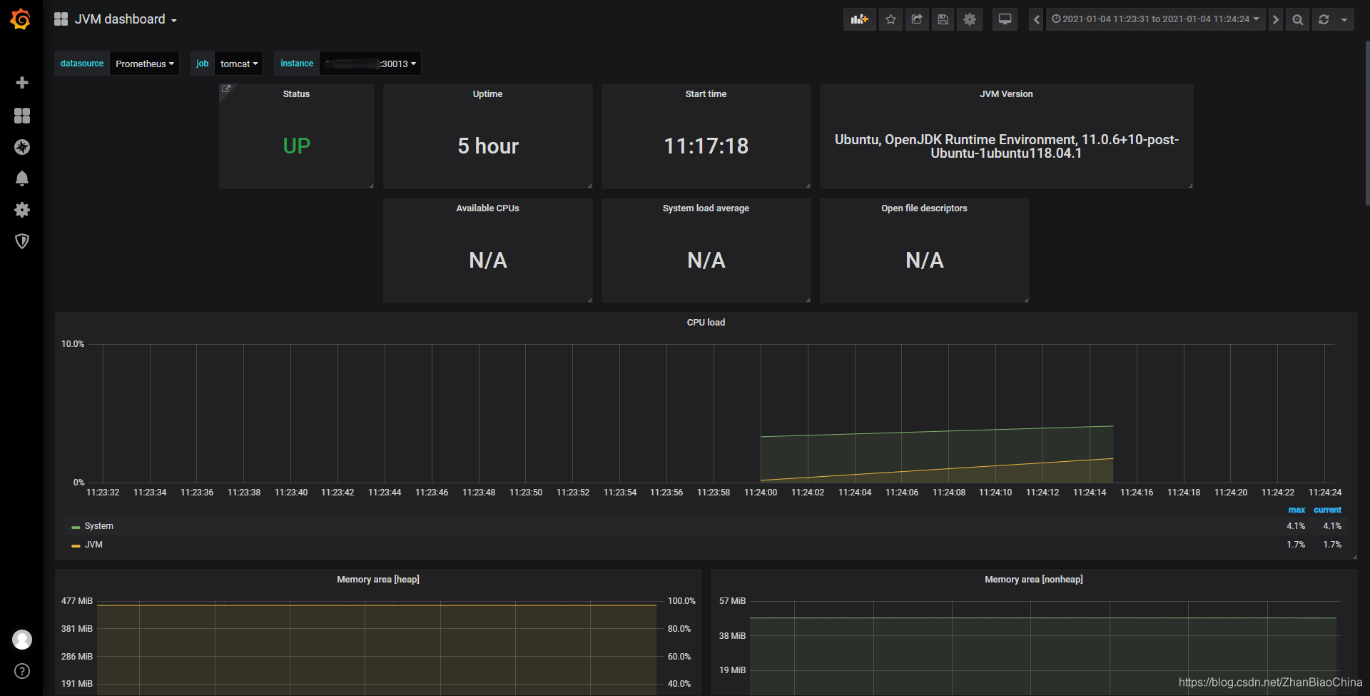Open the CPU load panel title menu
1370x696 pixels.
[x=706, y=323]
